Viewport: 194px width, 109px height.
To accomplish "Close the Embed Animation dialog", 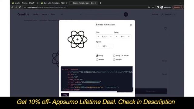I will click(x=131, y=25).
